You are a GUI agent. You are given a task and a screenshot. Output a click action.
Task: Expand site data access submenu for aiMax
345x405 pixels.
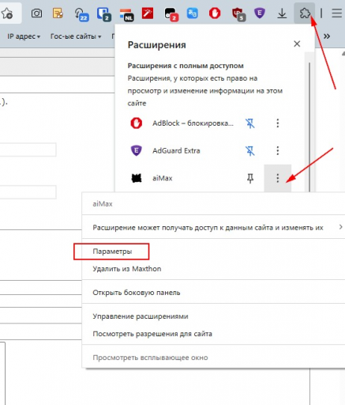(x=213, y=227)
